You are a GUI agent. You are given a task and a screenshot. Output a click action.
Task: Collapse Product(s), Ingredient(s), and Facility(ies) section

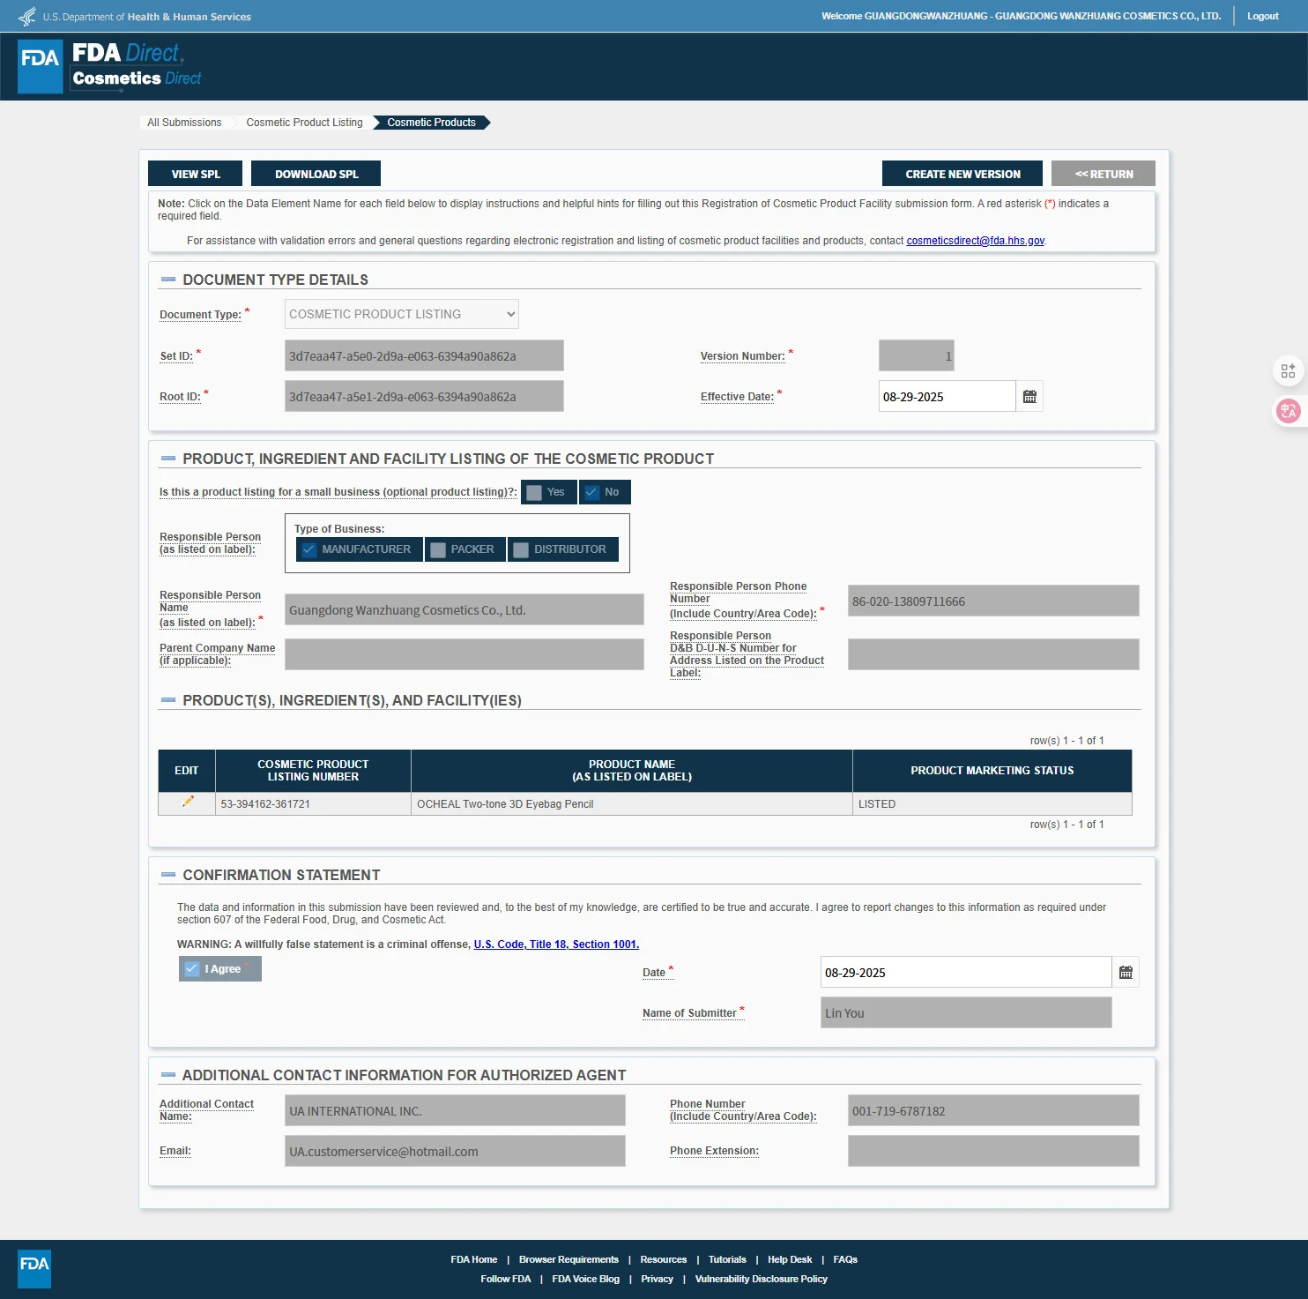point(168,700)
